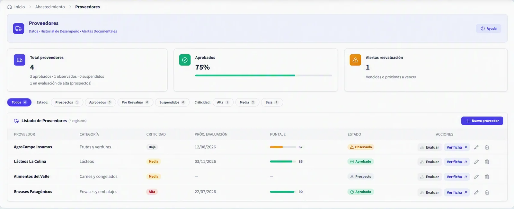Click Alimentos del Valle provider name

tap(31, 176)
